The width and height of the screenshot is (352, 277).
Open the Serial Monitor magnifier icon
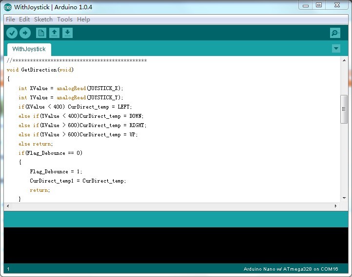pyautogui.click(x=335, y=33)
